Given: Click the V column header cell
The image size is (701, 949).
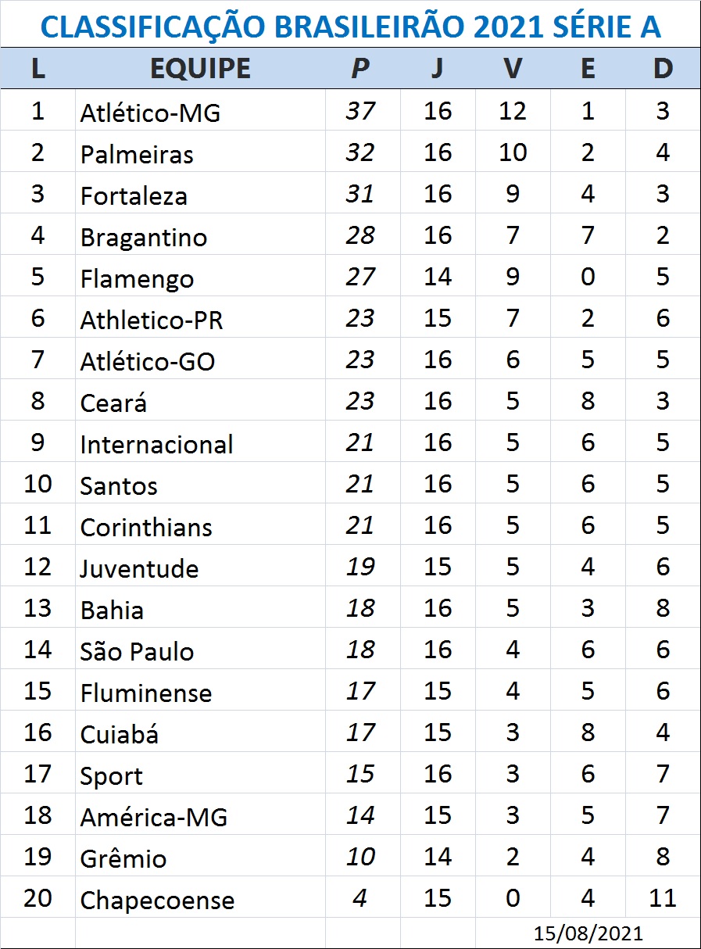Looking at the screenshot, I should (513, 69).
